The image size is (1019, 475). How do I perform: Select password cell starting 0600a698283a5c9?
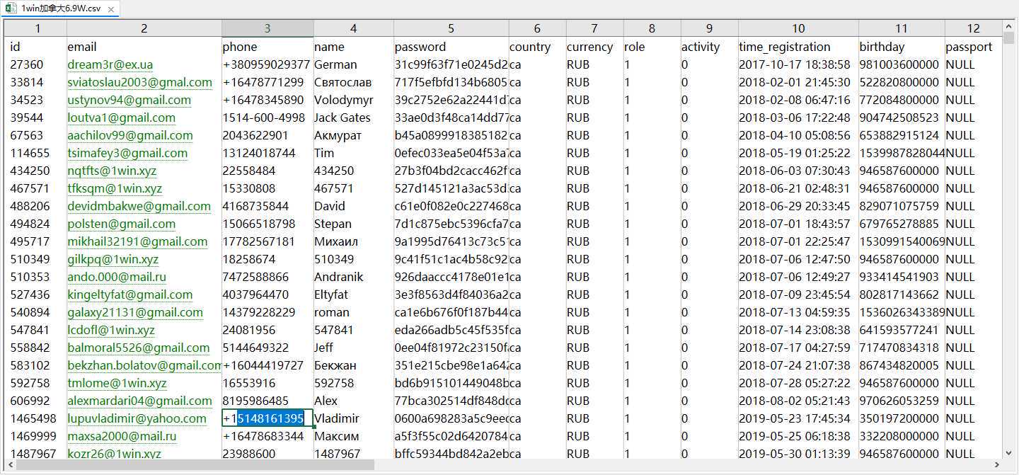451,418
